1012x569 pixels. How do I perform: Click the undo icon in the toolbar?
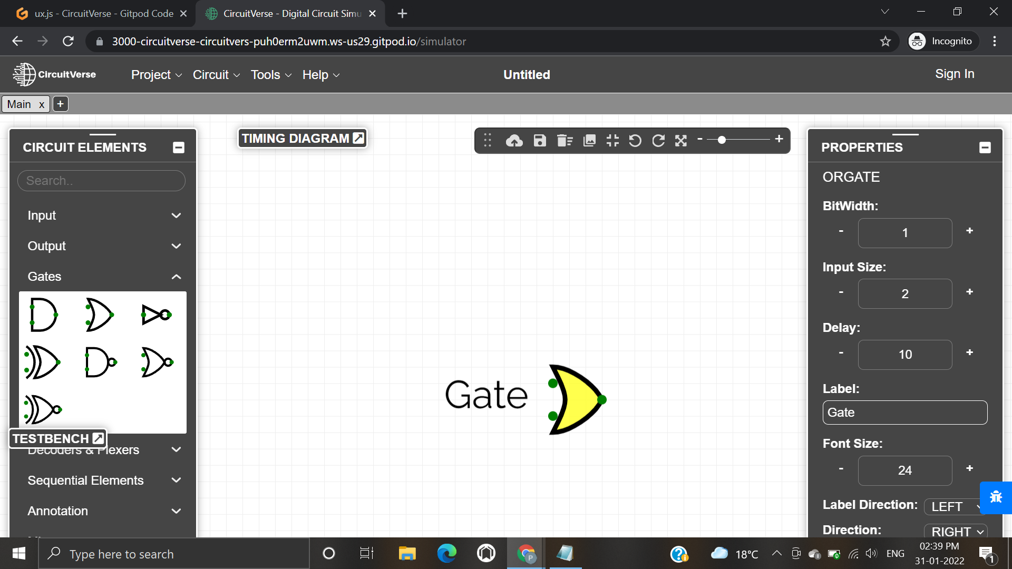(x=635, y=141)
